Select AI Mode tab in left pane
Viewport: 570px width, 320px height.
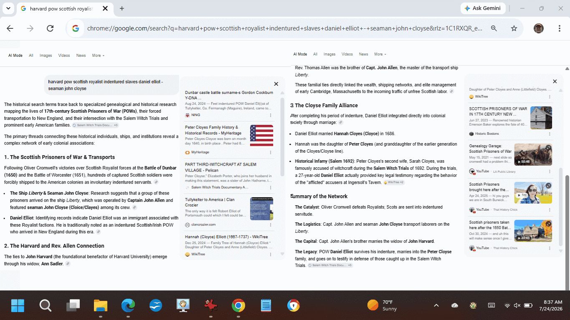(15, 55)
